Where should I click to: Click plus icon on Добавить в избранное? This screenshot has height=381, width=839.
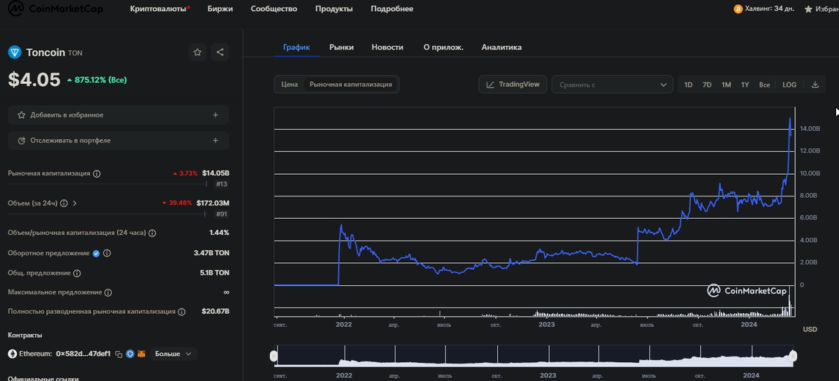pyautogui.click(x=215, y=115)
